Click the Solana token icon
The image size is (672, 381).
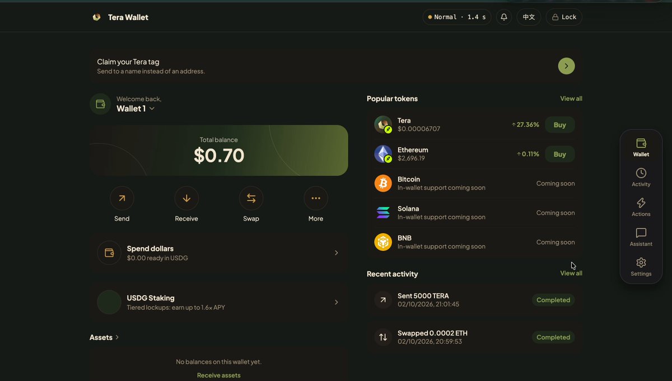point(383,213)
